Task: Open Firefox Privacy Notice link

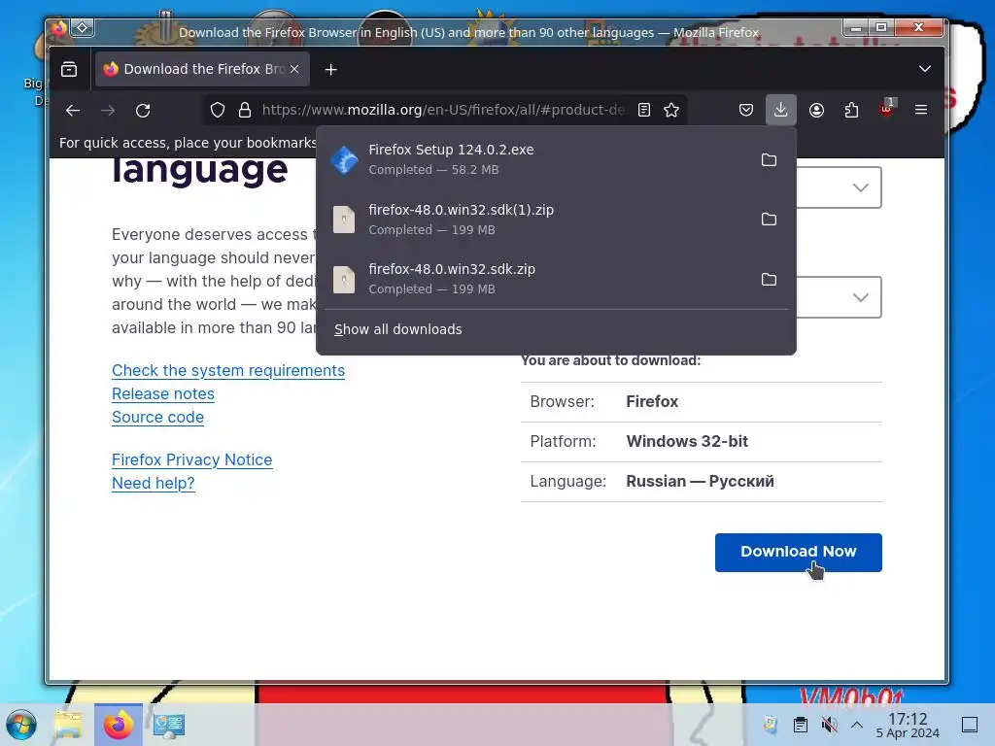Action: 192,459
